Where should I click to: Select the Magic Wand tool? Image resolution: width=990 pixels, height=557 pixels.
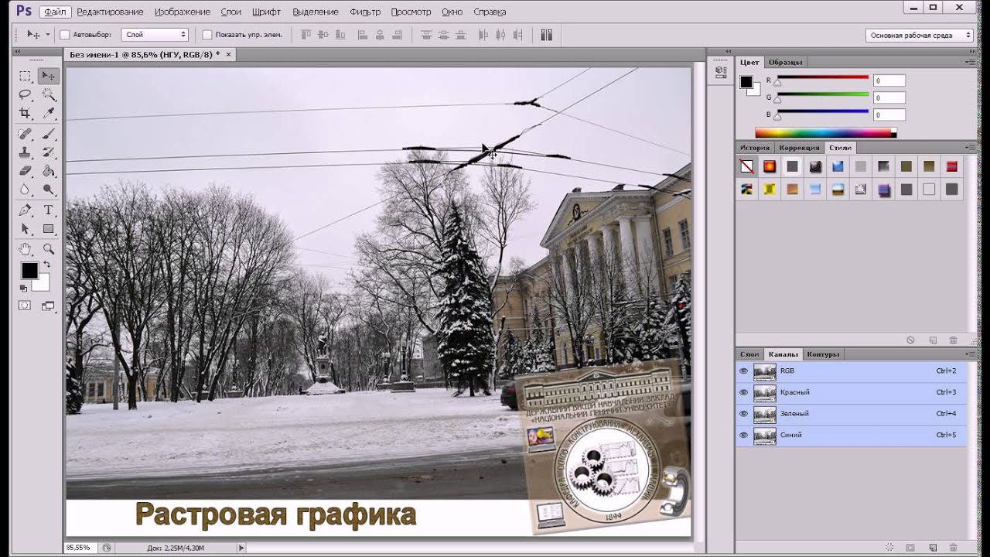coord(48,94)
